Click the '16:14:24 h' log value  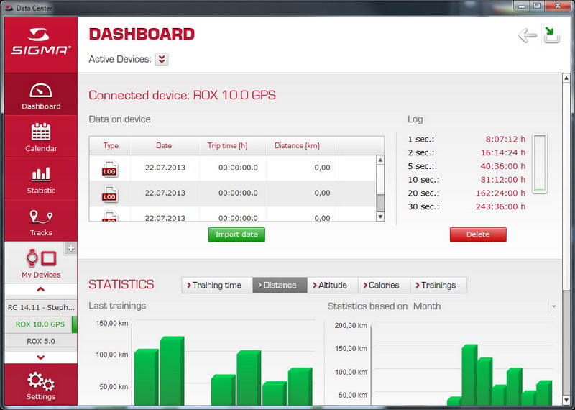(x=503, y=152)
